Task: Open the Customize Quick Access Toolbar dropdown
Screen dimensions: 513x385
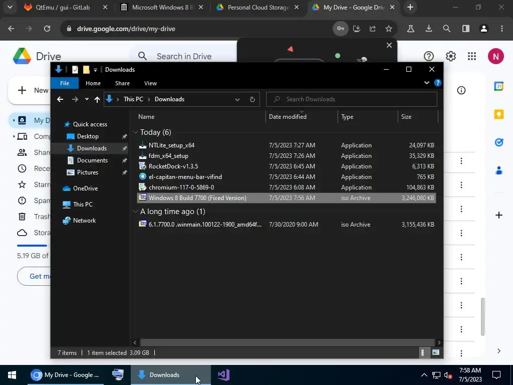Action: pyautogui.click(x=95, y=70)
